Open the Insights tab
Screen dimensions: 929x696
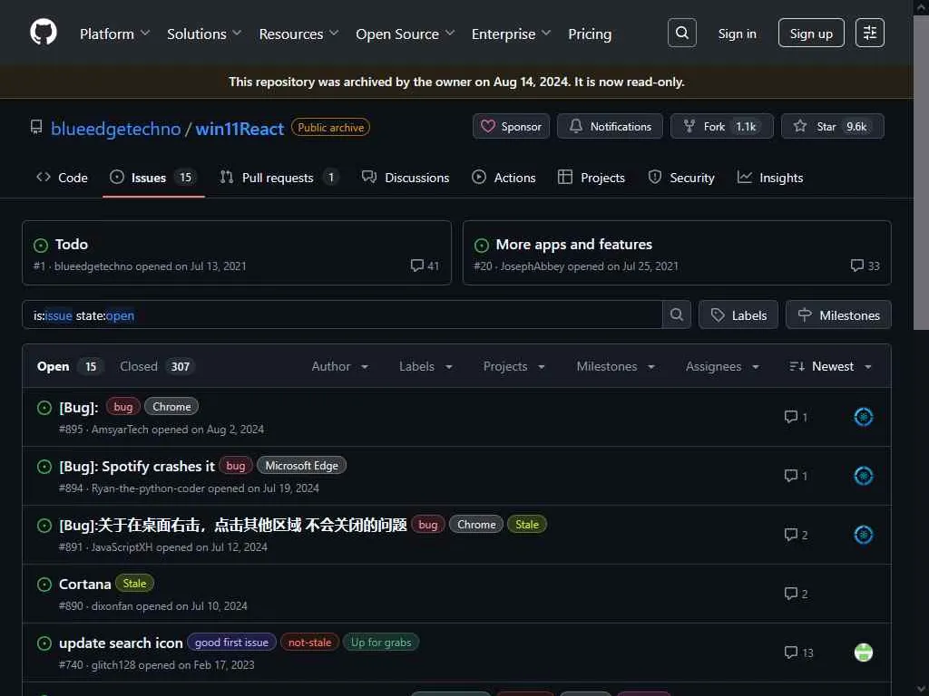click(770, 178)
